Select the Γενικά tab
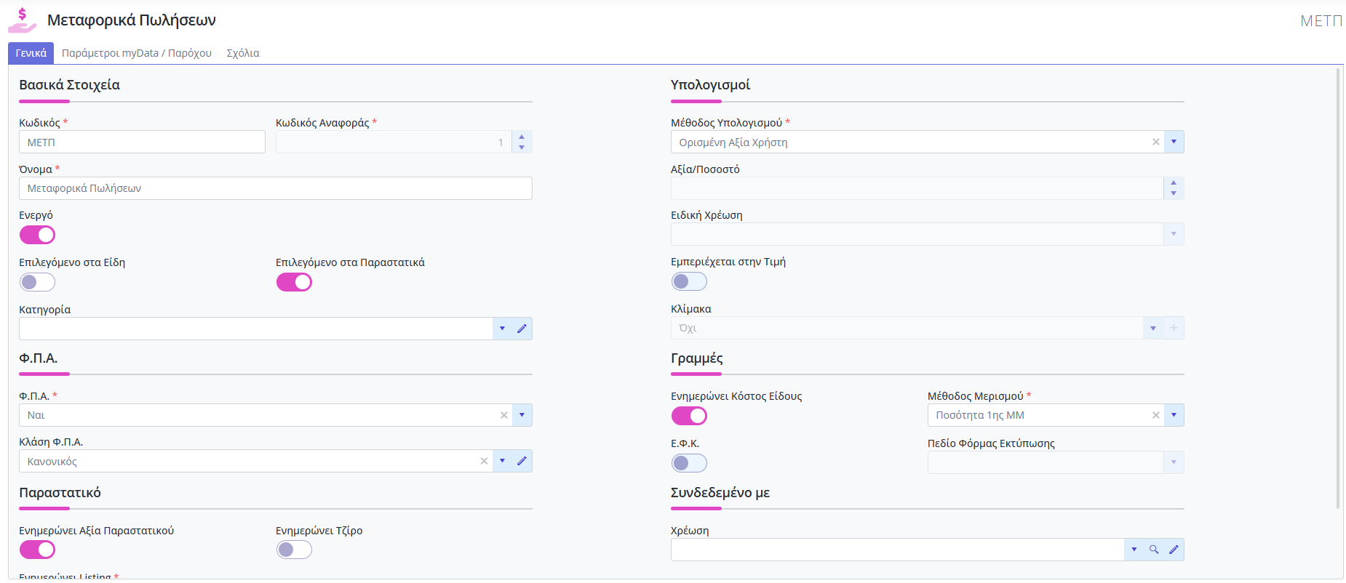This screenshot has height=583, width=1346. pyautogui.click(x=31, y=53)
